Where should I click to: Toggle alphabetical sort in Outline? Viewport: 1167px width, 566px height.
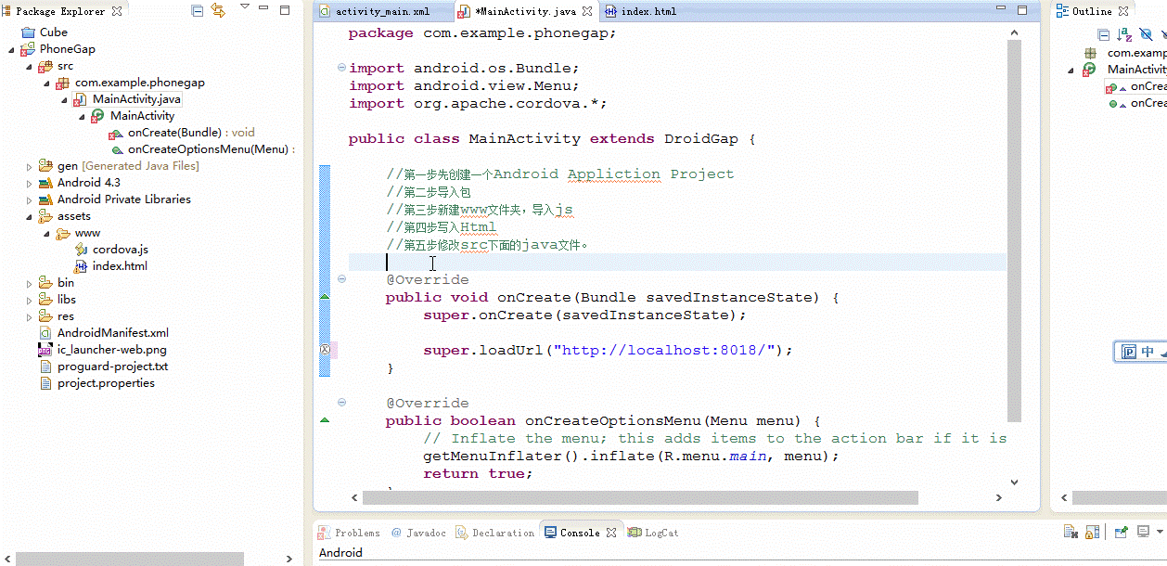click(x=1125, y=34)
